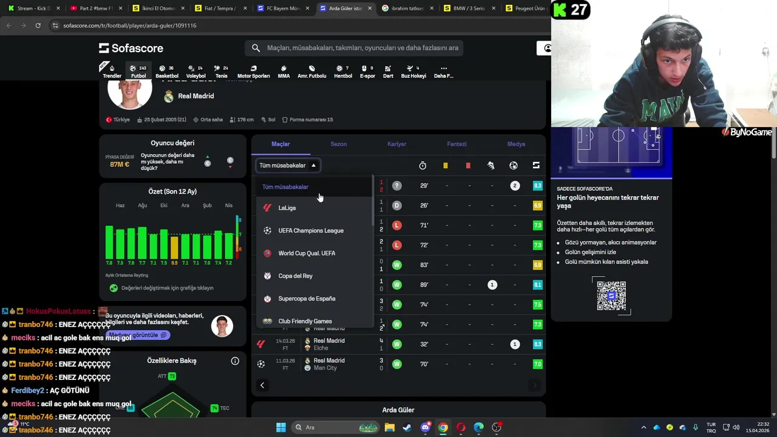Screen dimensions: 777x437
Task: Show hidden system tray icons
Action: point(643,427)
